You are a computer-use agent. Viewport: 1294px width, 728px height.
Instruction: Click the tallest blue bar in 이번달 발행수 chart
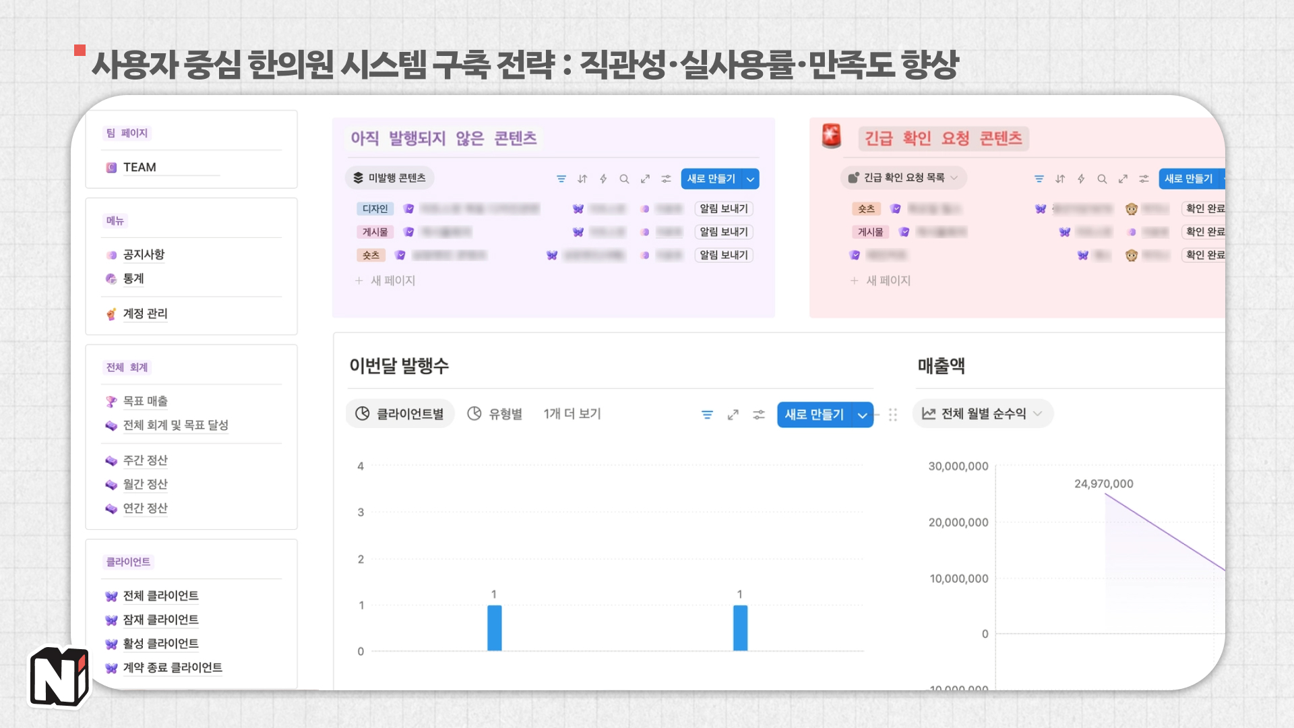(495, 627)
